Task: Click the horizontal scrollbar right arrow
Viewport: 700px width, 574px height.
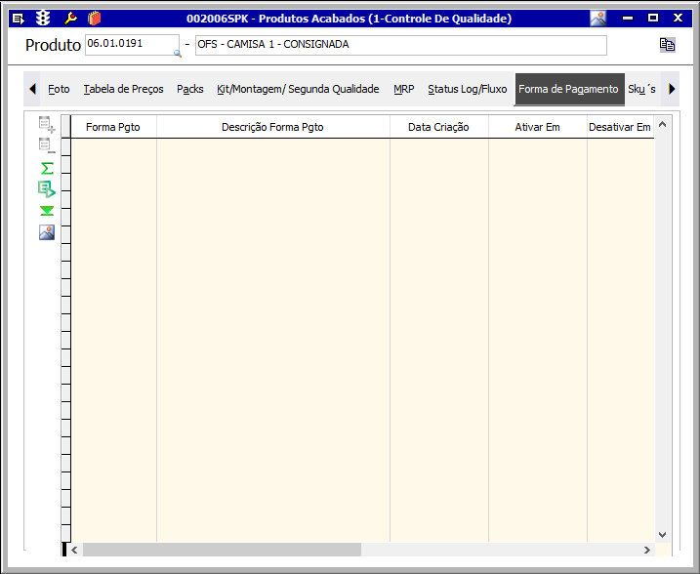Action: coord(647,550)
